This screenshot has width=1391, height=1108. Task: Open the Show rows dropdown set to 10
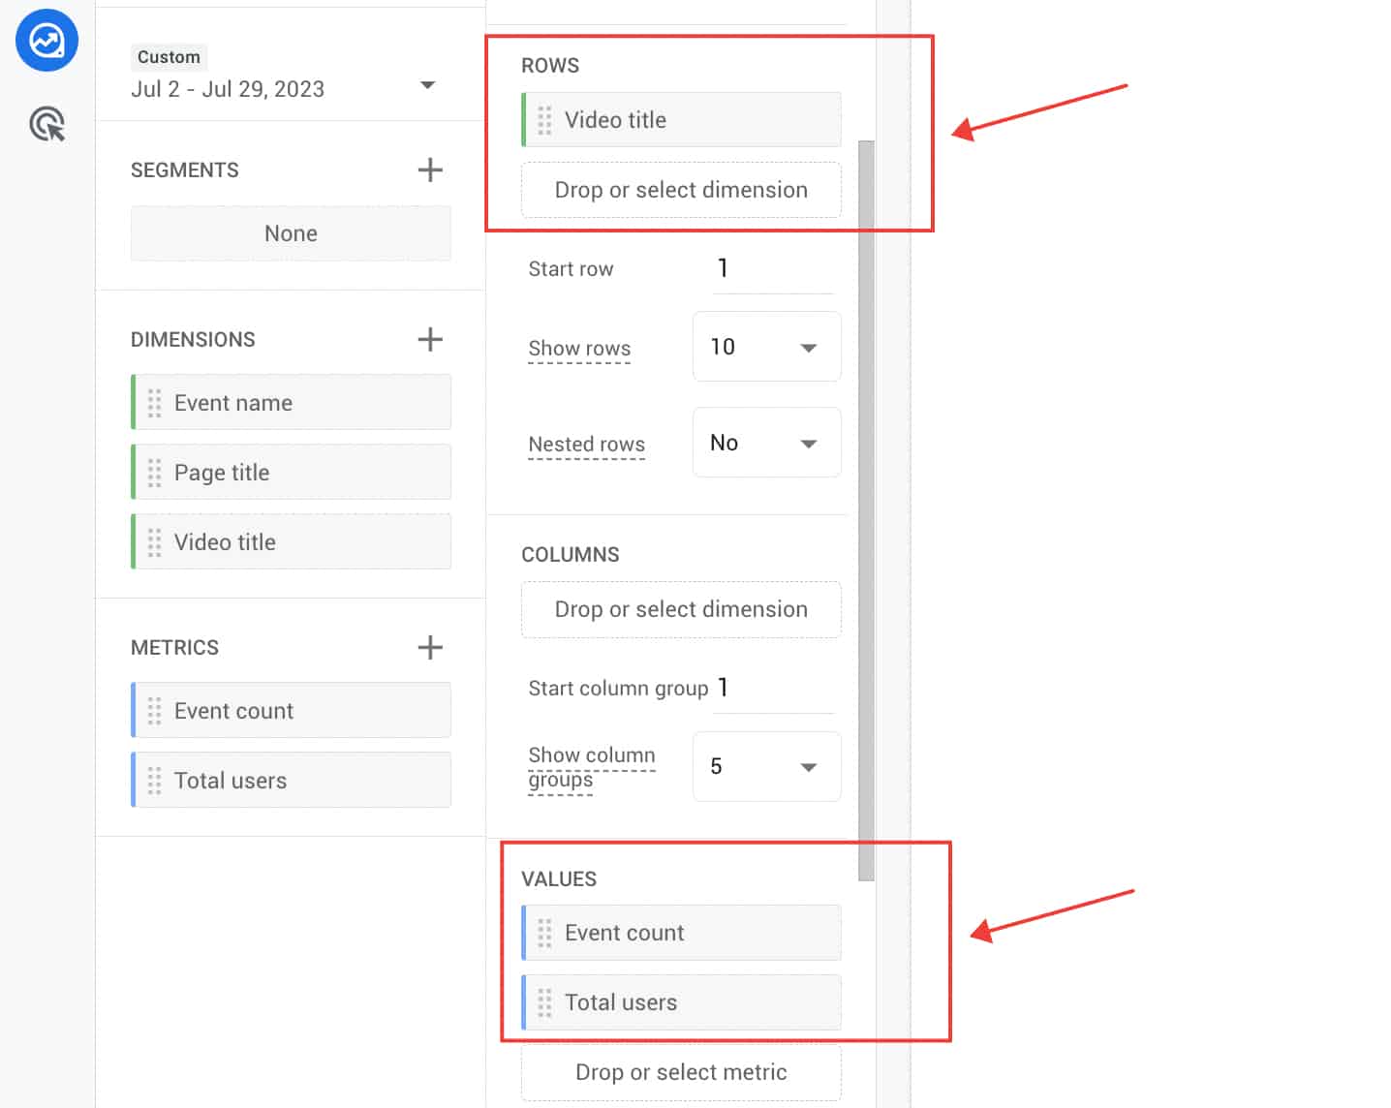click(x=766, y=347)
